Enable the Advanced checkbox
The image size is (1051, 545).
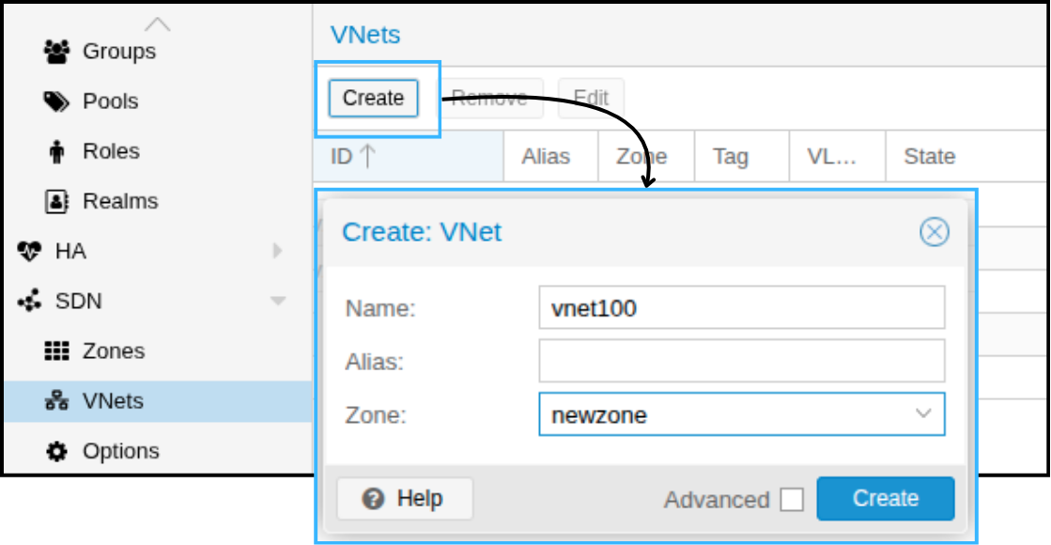click(x=792, y=500)
